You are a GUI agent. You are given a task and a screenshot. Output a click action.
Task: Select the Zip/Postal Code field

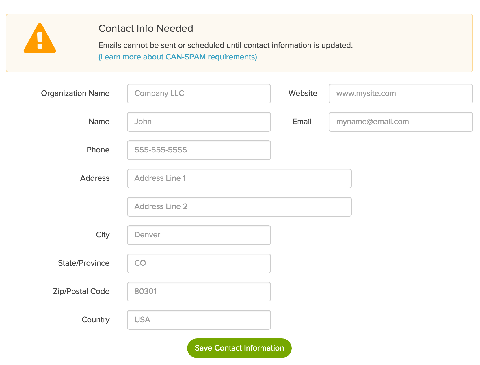point(199,292)
